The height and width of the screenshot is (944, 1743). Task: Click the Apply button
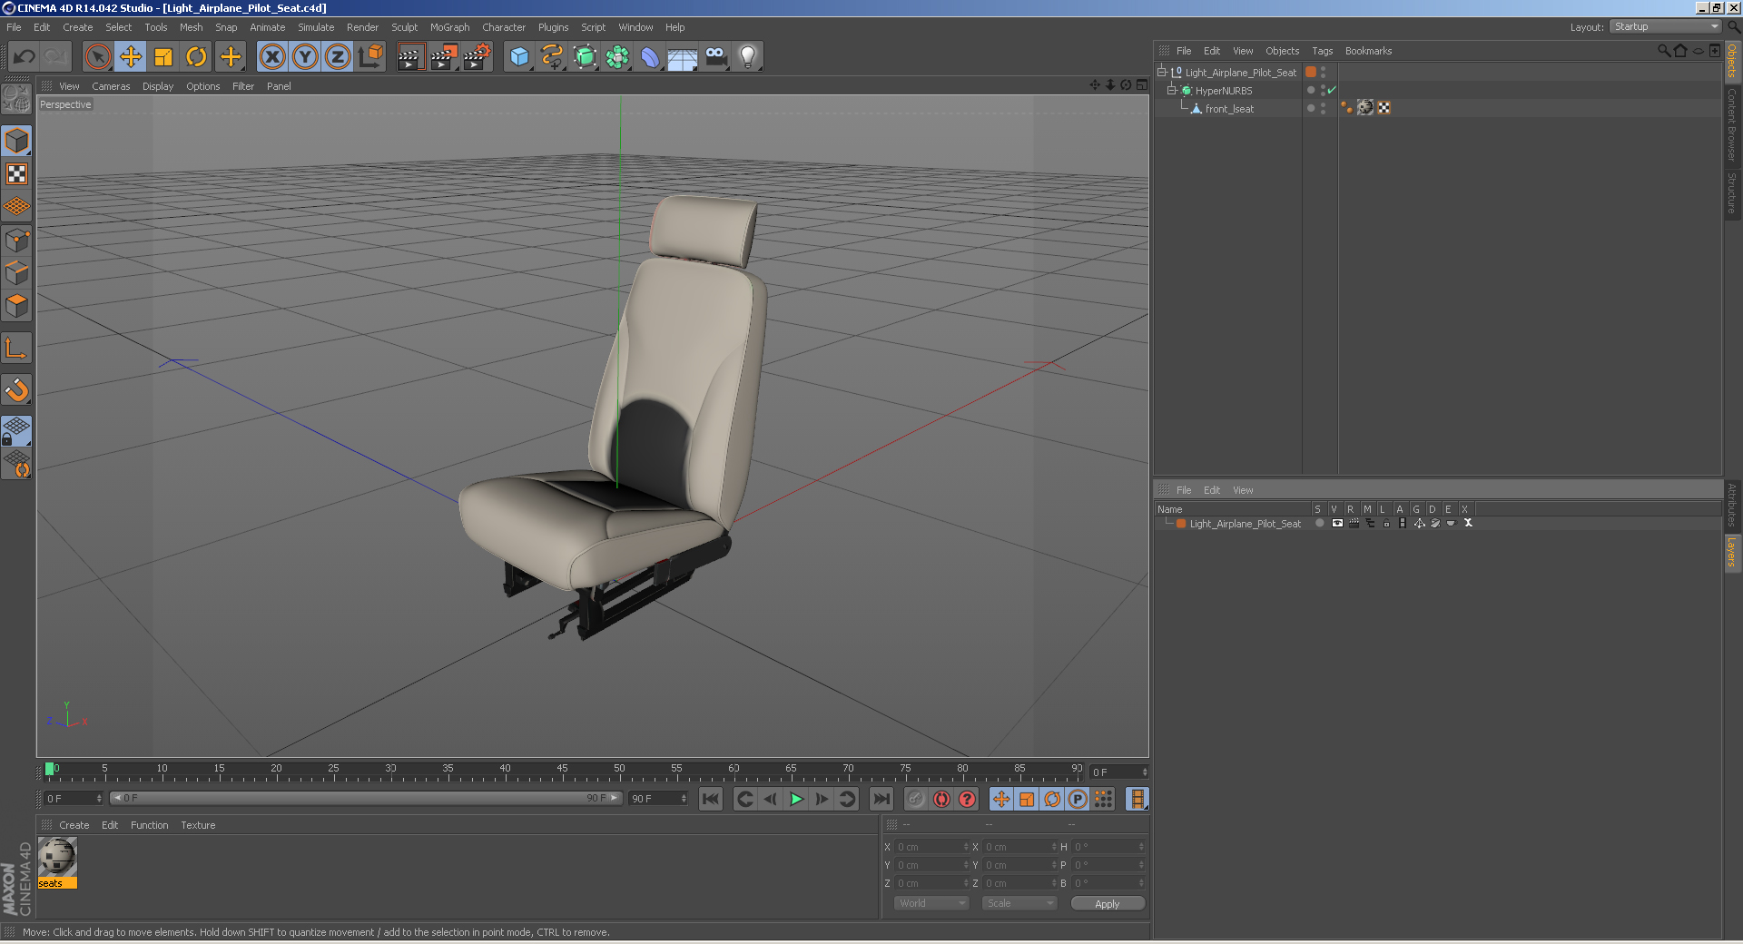(1108, 904)
